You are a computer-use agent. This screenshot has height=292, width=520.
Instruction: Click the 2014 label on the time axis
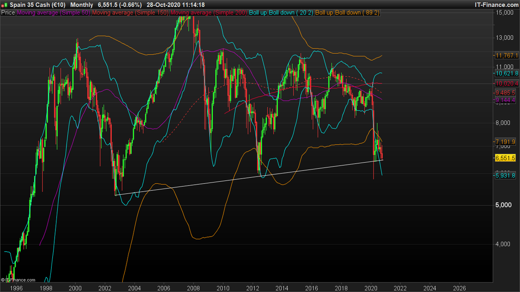point(282,288)
